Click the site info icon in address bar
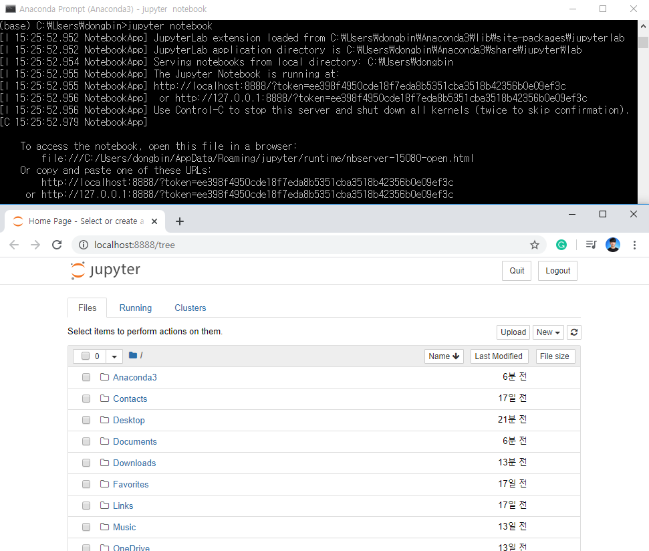 (84, 245)
